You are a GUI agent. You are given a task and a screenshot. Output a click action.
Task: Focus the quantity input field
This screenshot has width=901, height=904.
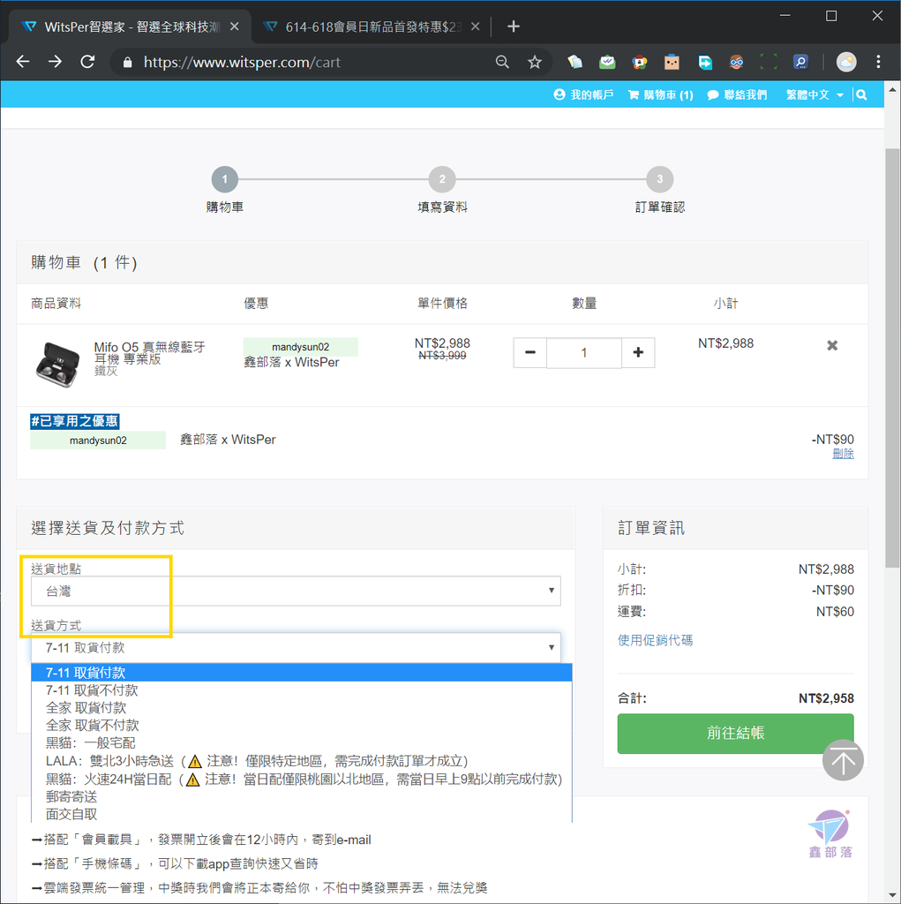point(584,352)
